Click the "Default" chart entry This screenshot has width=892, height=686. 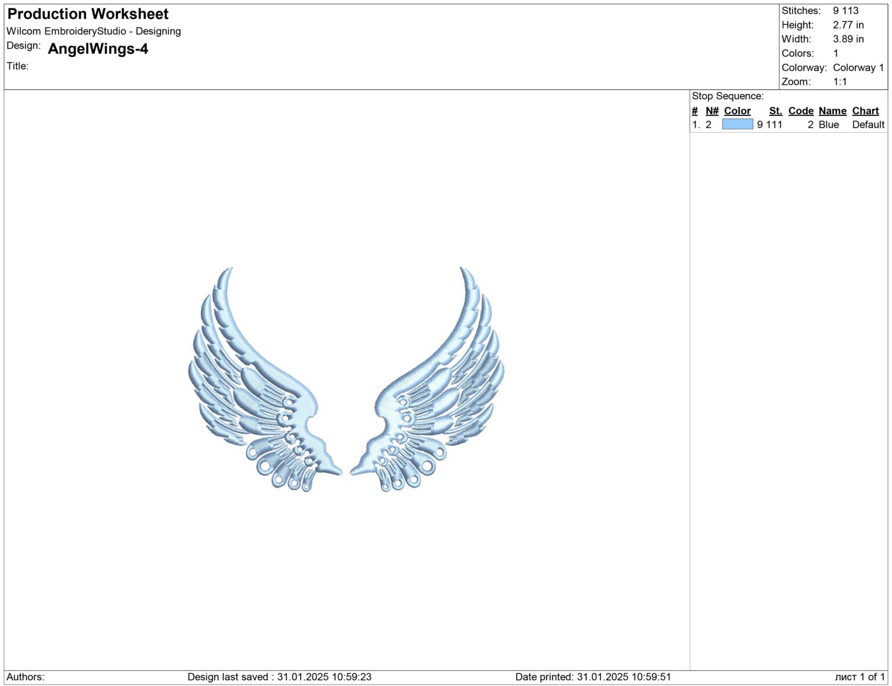[868, 124]
